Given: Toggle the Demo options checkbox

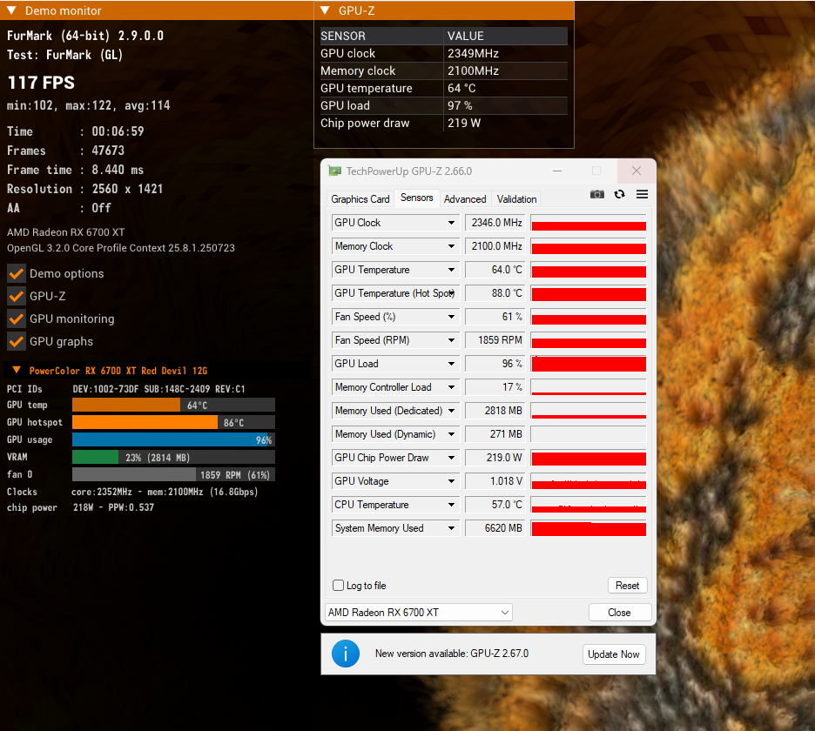Looking at the screenshot, I should (x=17, y=273).
